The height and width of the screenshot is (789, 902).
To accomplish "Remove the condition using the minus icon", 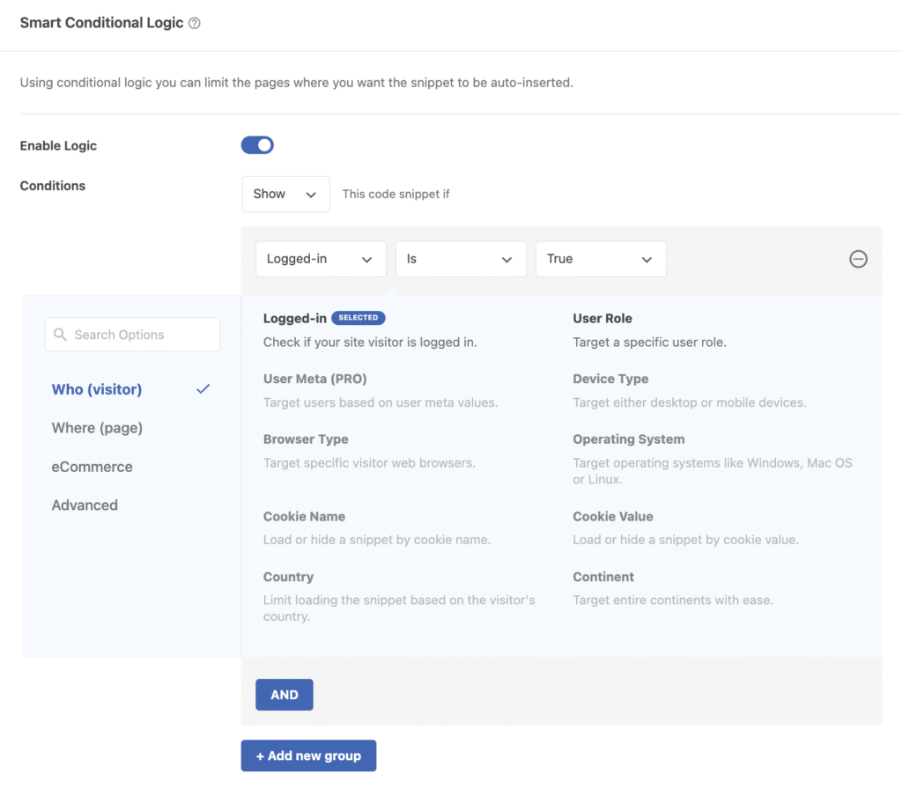I will [858, 259].
